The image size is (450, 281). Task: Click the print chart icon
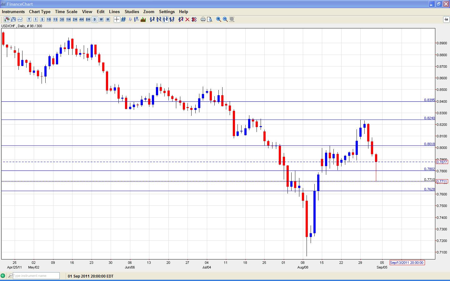tap(203, 19)
